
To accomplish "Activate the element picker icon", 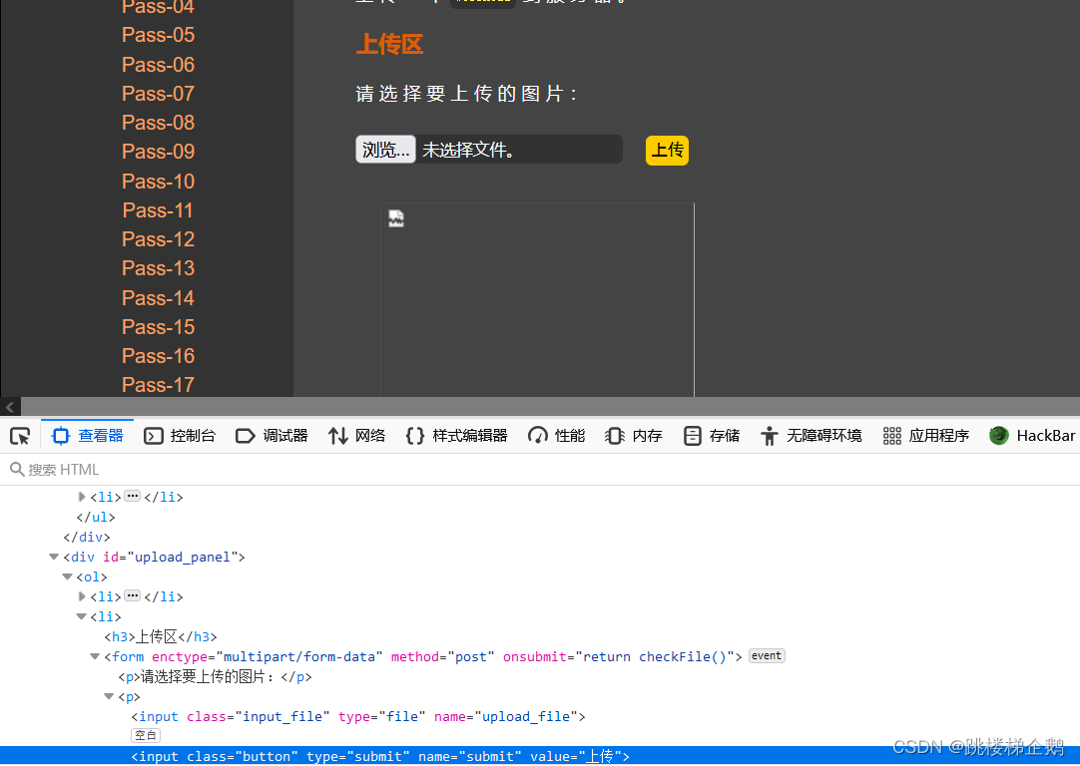I will click(x=20, y=436).
